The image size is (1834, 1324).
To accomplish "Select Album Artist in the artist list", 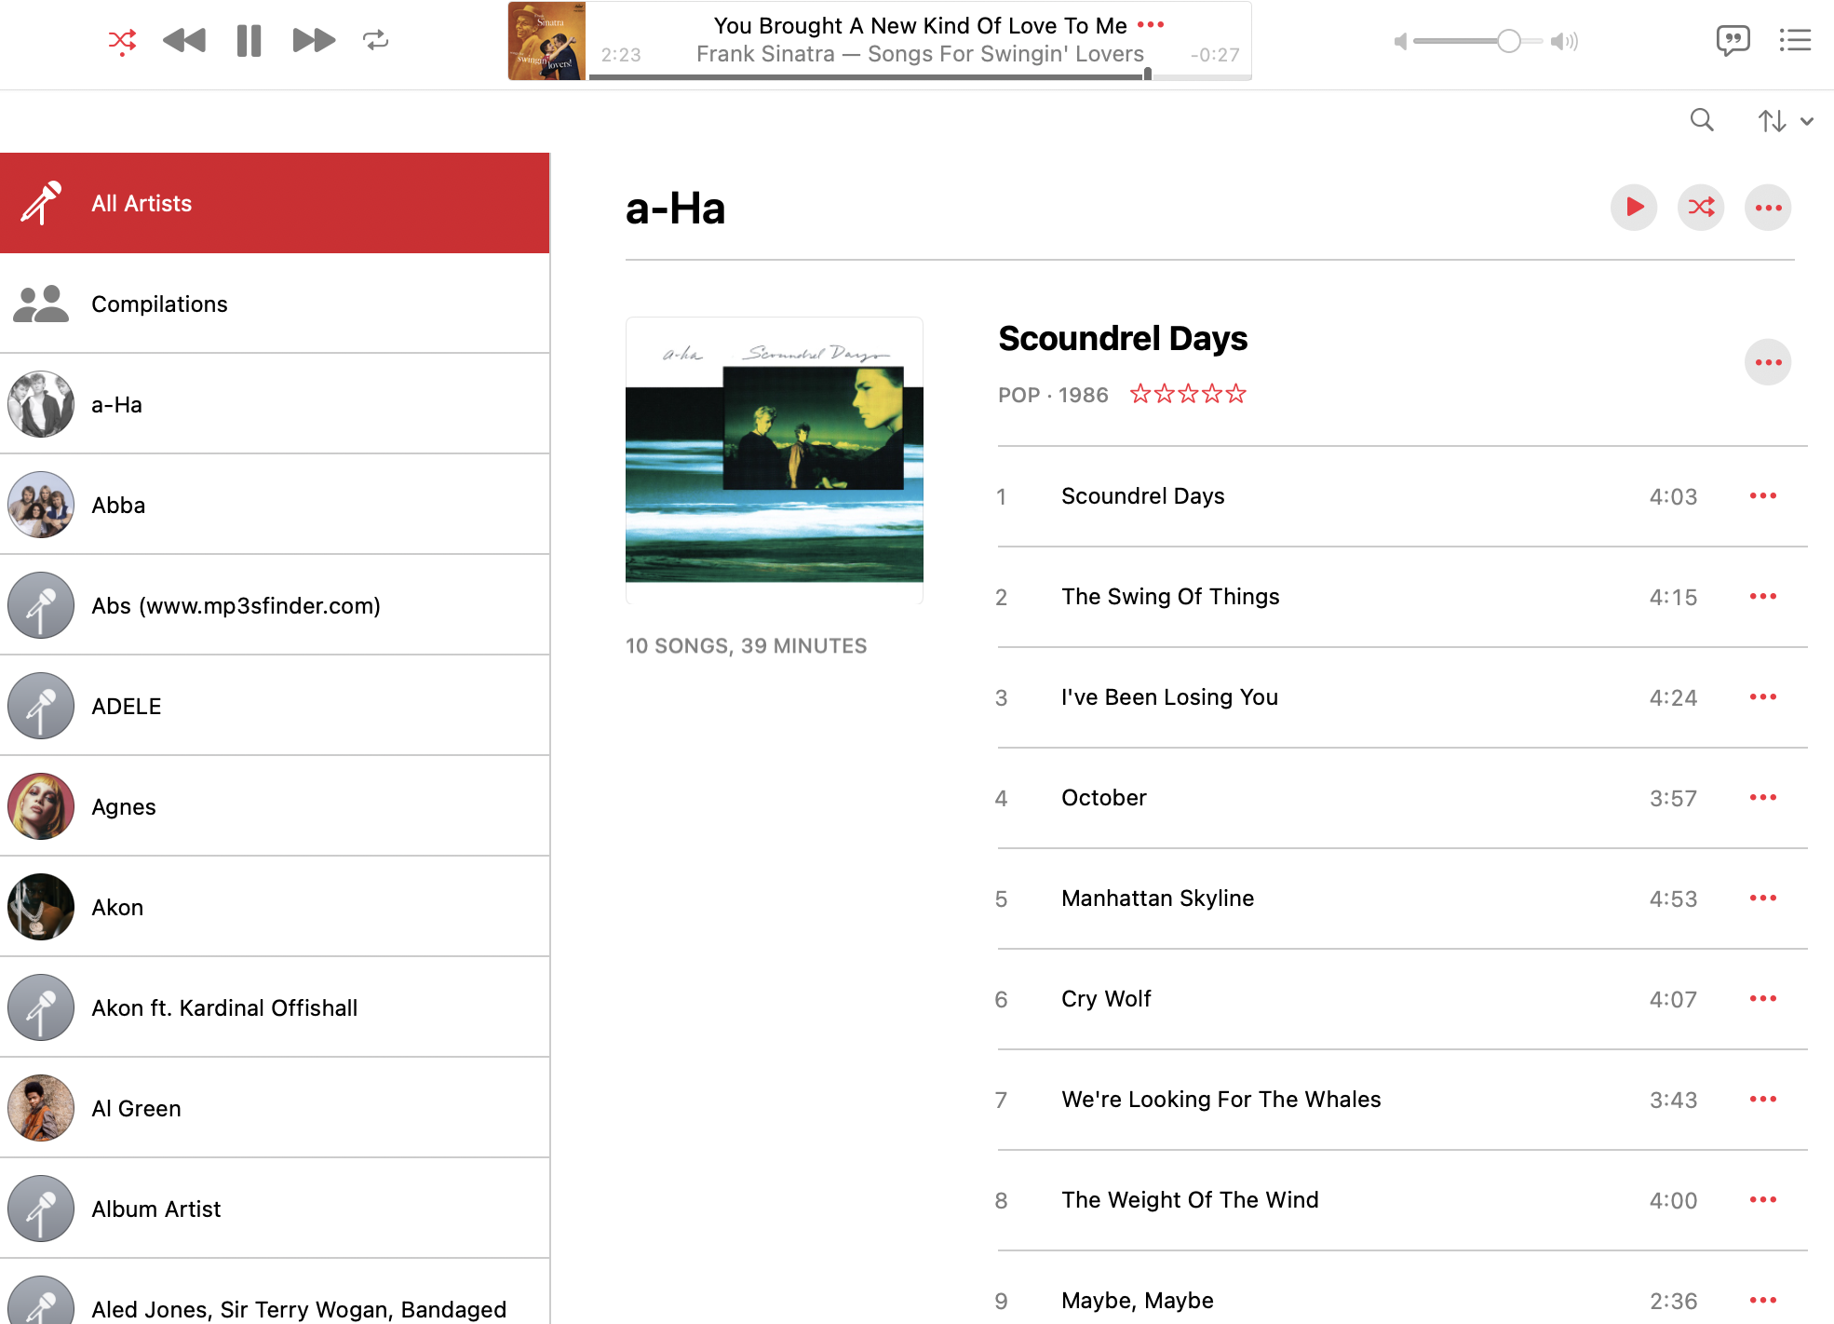I will [x=275, y=1209].
